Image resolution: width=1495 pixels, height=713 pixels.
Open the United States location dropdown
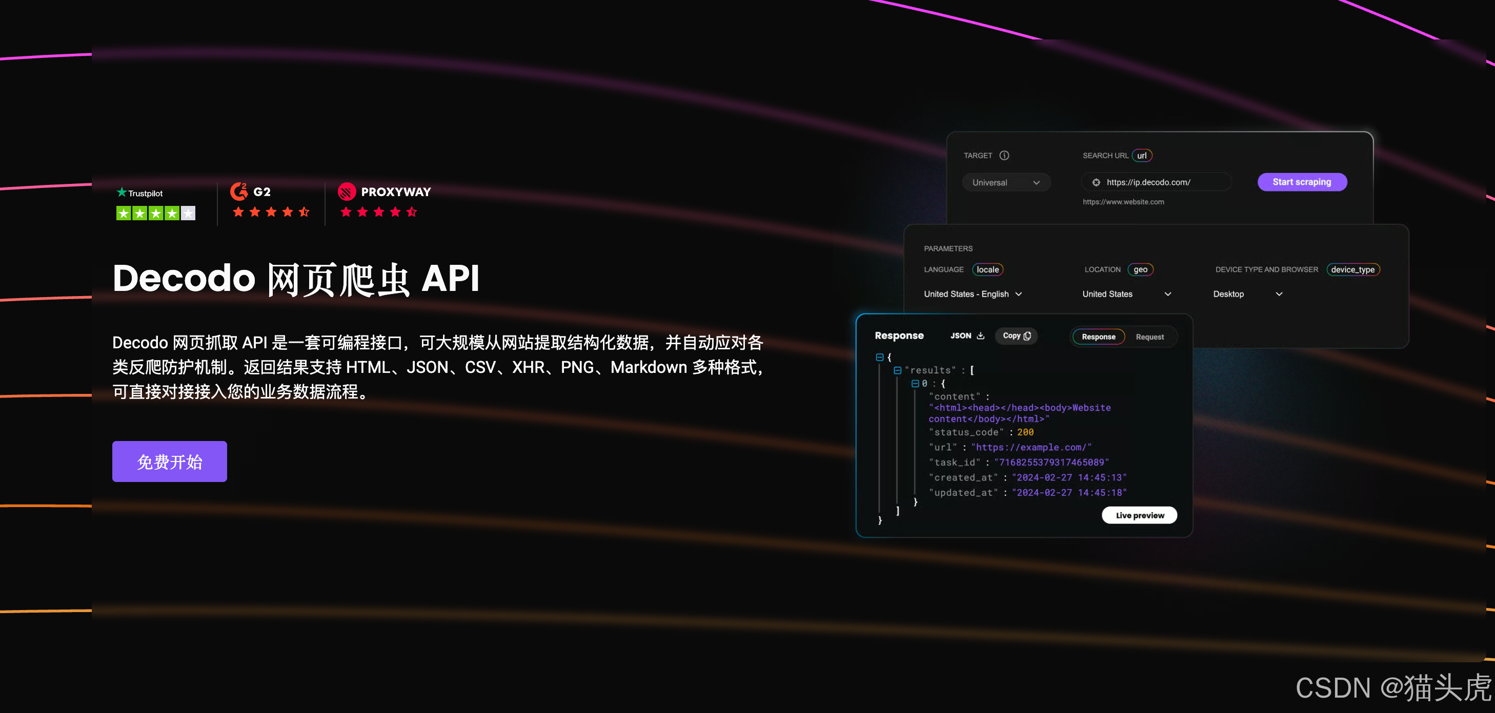coord(1127,294)
